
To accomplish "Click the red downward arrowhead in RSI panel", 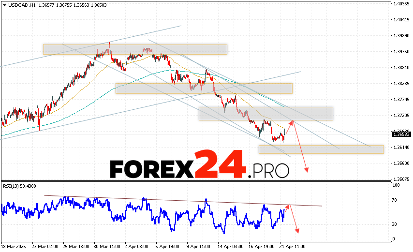I will (296, 231).
